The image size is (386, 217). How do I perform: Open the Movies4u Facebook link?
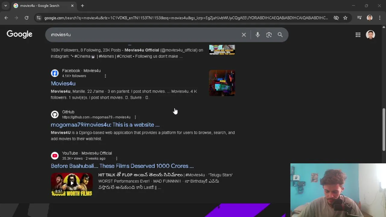63,83
